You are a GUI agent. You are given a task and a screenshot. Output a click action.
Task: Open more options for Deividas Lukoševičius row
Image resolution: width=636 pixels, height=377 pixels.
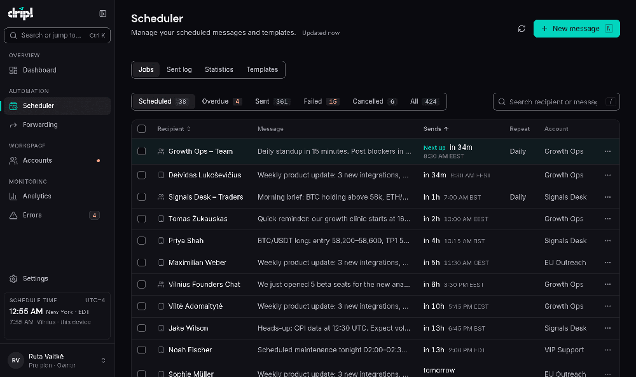click(607, 175)
